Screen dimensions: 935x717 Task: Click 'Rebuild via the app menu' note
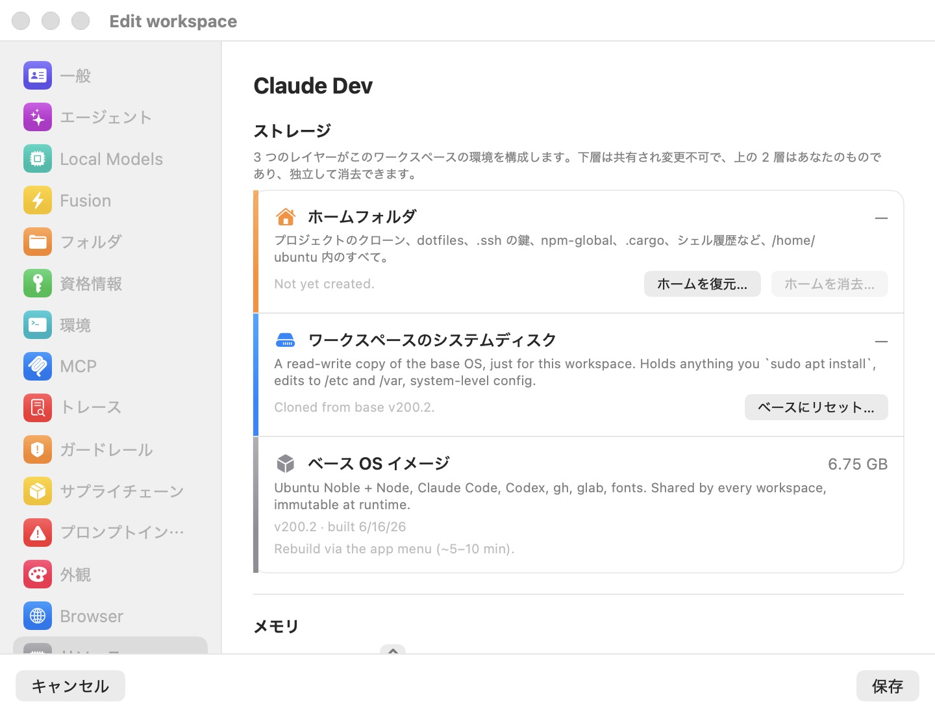(x=394, y=549)
